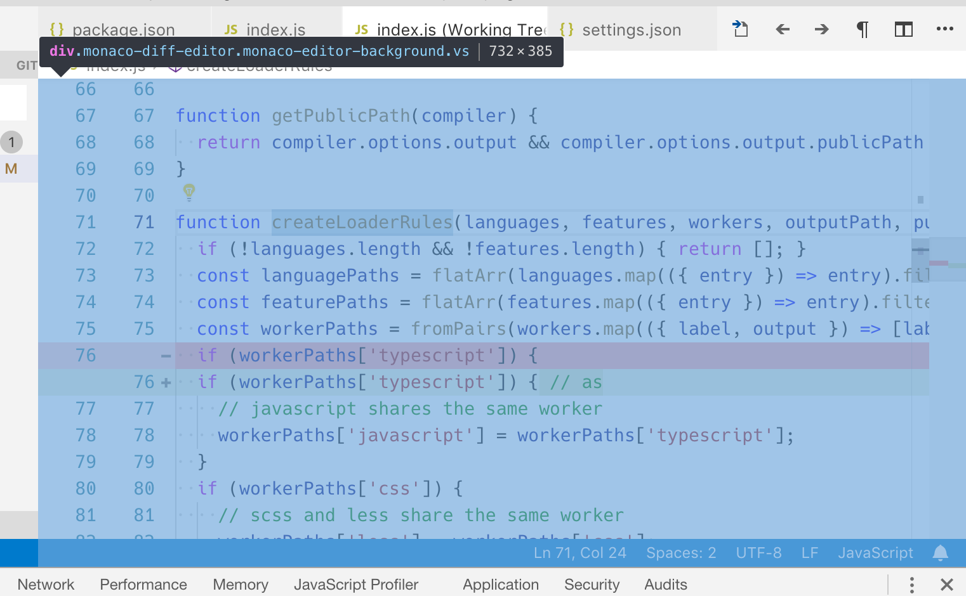Switch to the DevTools Security tab
The height and width of the screenshot is (596, 966).
(x=592, y=584)
